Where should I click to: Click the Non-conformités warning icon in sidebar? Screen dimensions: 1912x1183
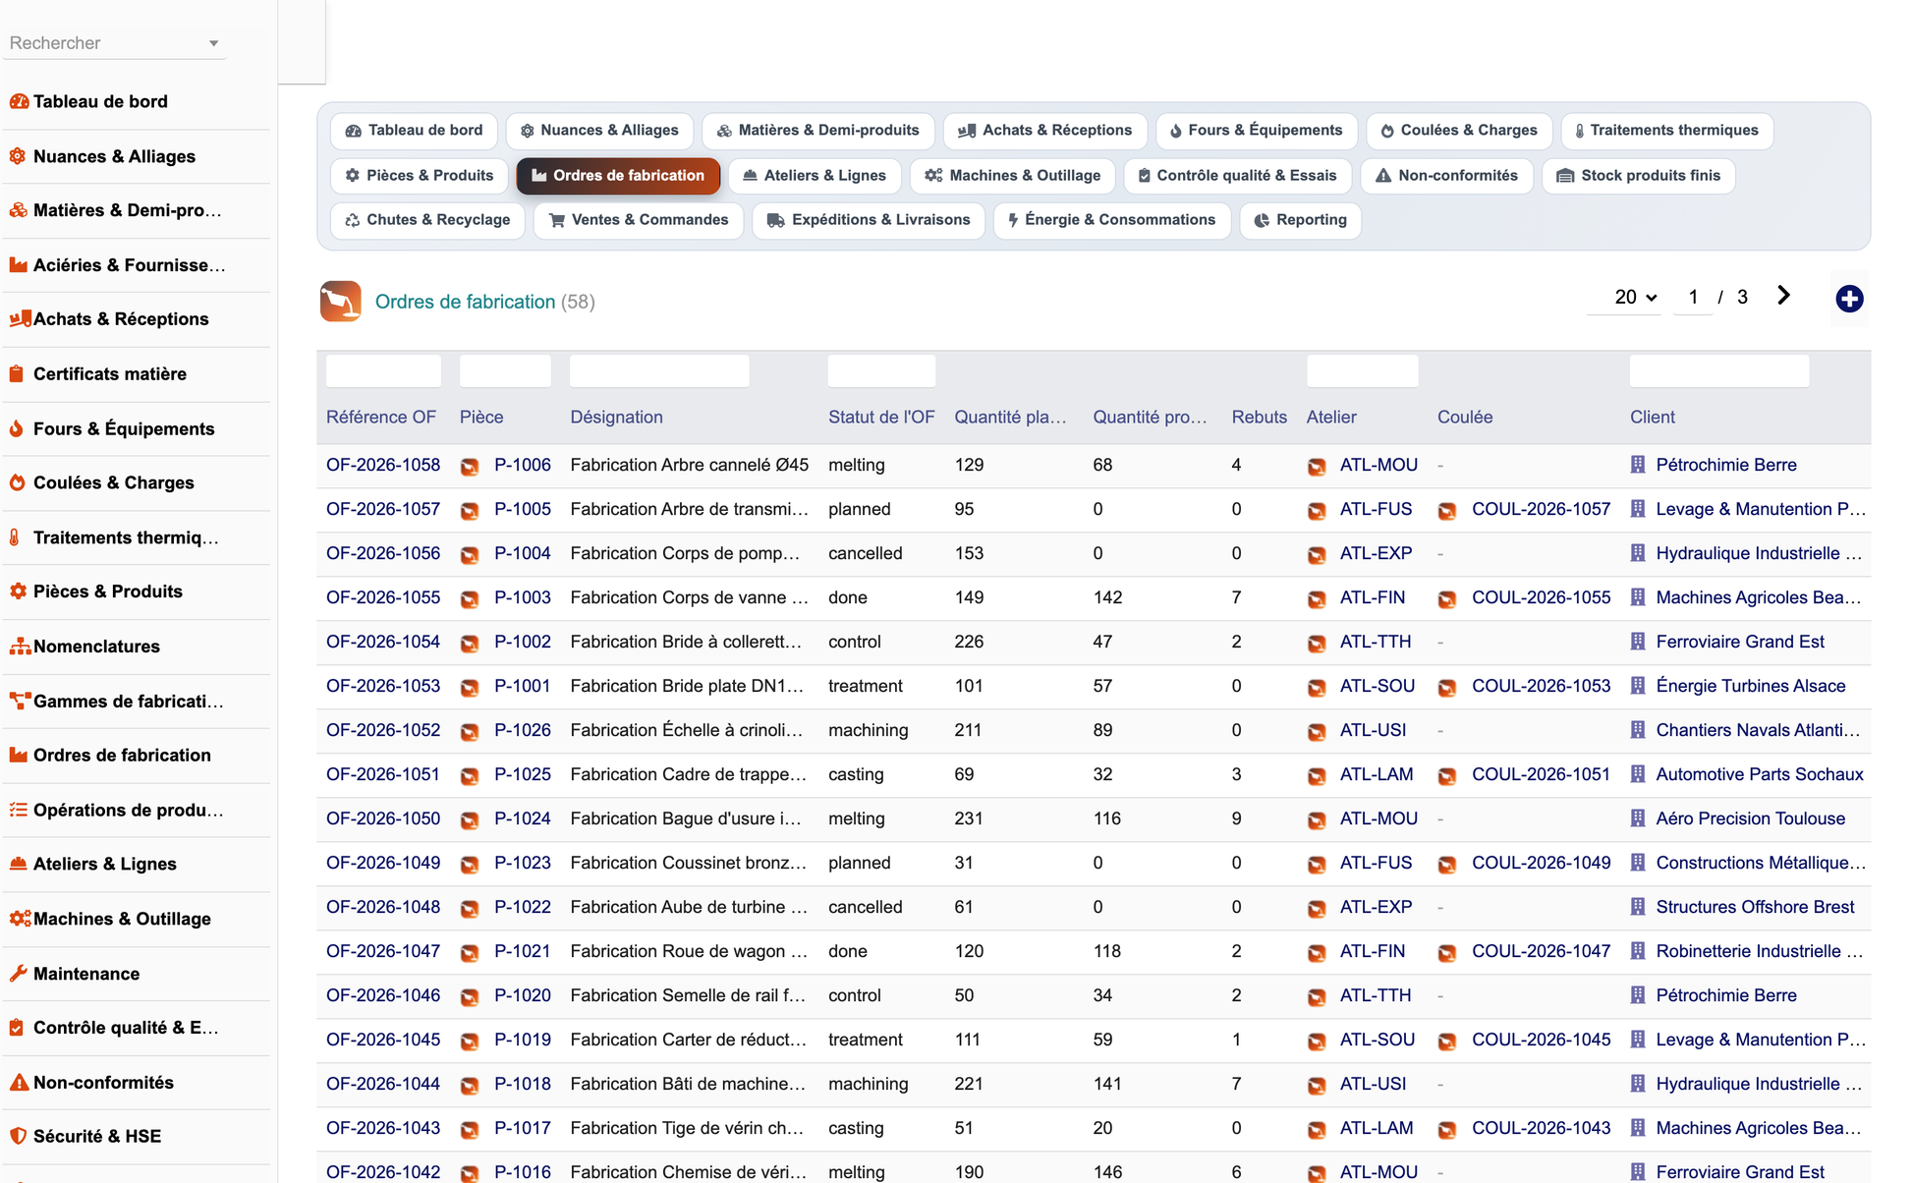coord(19,1082)
